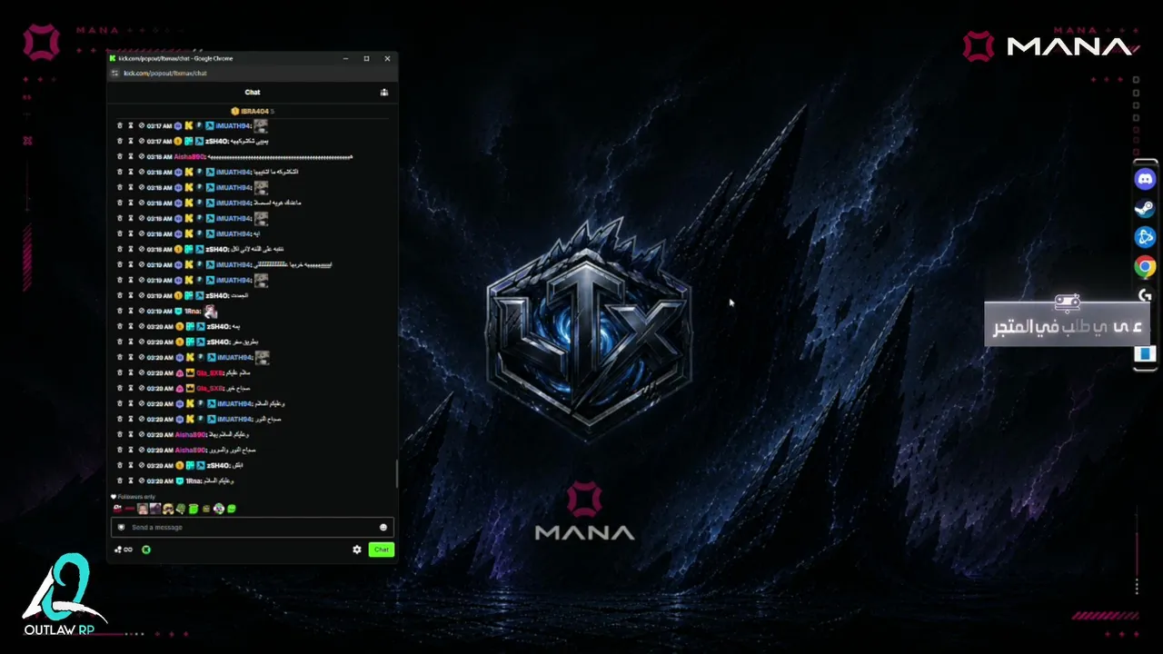
Task: Click hourglass timeout on zSH4O's 03:17 AM row
Action: pyautogui.click(x=130, y=142)
